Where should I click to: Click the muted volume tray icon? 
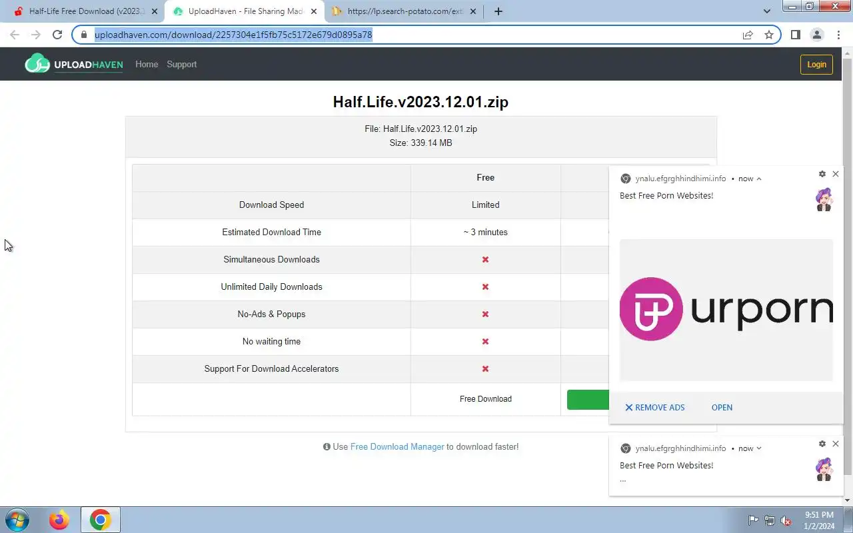point(786,520)
